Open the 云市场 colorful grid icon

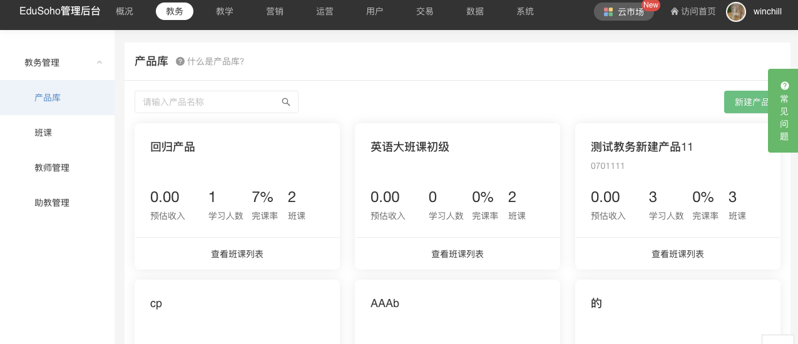[608, 12]
